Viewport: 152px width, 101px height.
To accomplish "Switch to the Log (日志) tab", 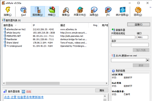I will [x=26, y=91].
